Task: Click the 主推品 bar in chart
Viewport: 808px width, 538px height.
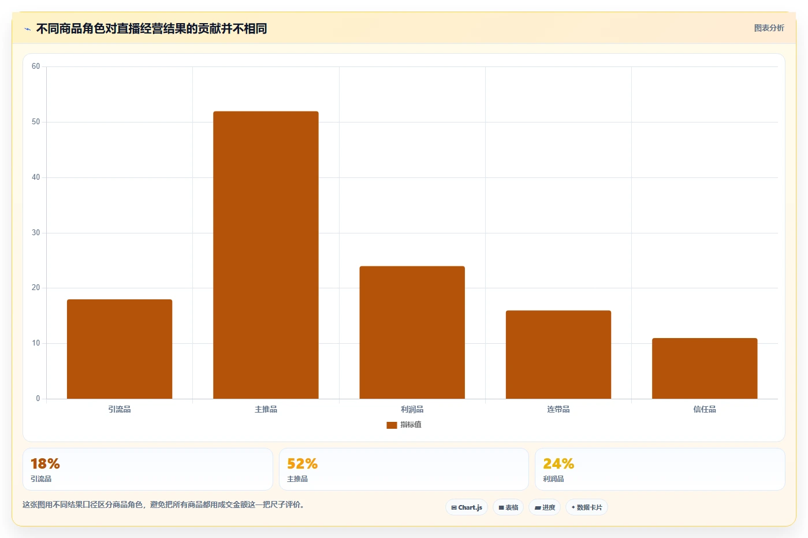Action: click(266, 255)
